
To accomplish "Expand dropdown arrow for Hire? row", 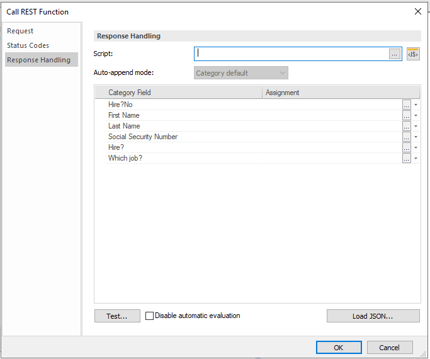I will coord(416,147).
